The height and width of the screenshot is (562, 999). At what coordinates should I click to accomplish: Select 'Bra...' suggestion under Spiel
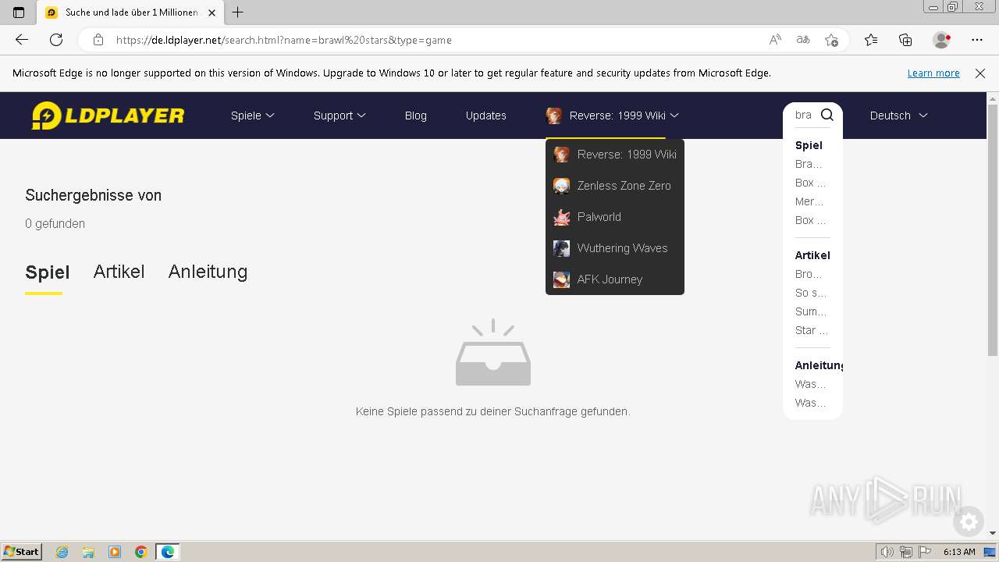click(x=809, y=164)
